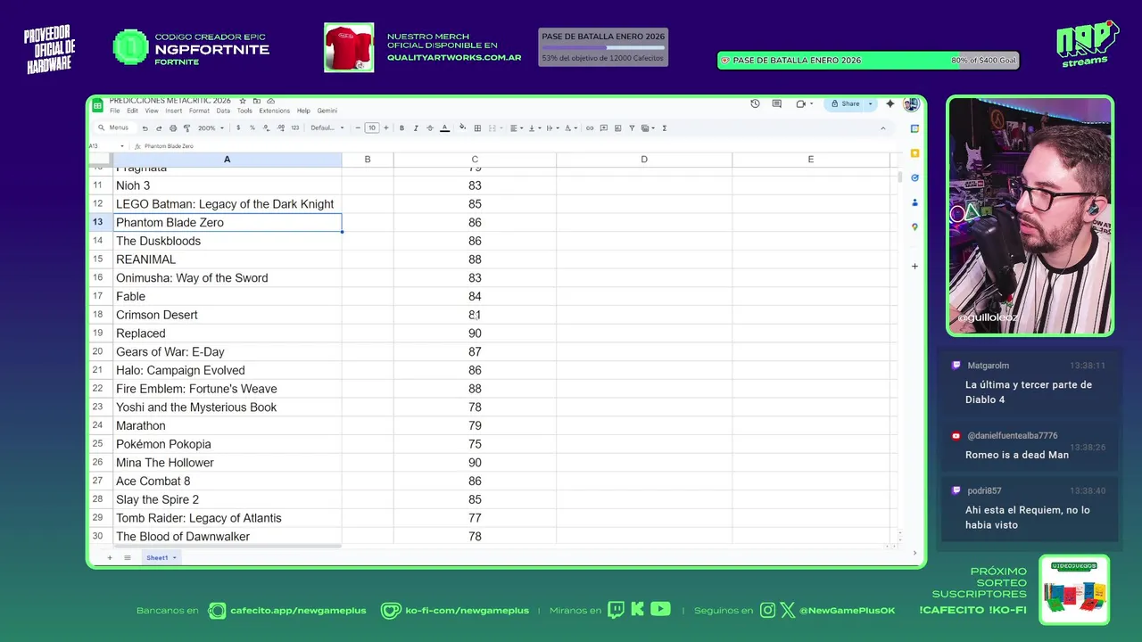Format as currency with the dollar icon
Screen dimensions: 1142x642
click(238, 128)
